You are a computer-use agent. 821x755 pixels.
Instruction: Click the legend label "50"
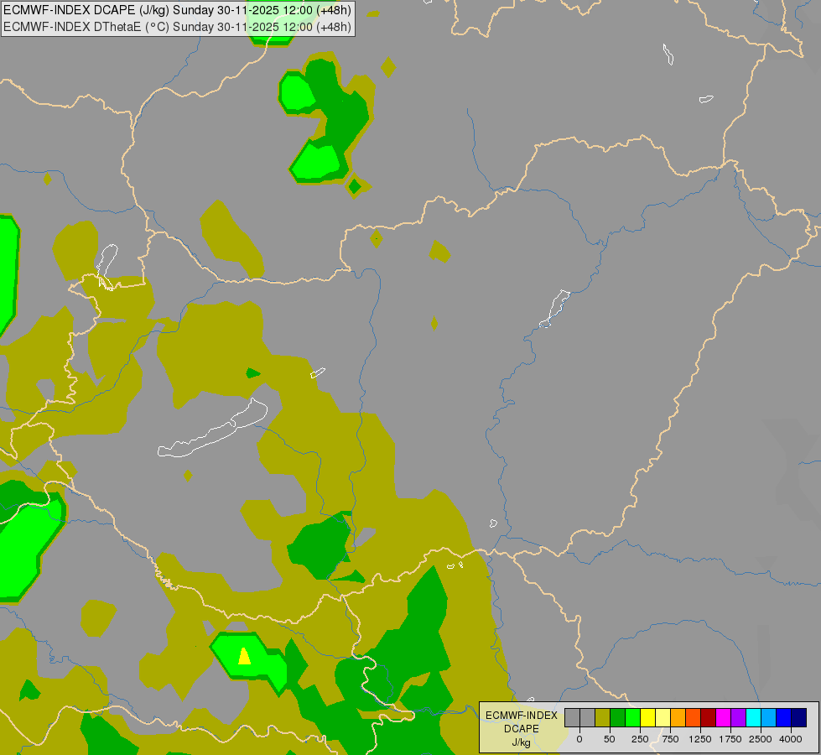(610, 739)
